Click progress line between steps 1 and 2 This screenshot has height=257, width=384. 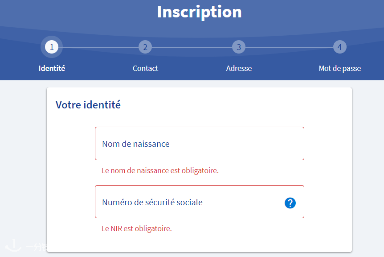point(98,47)
